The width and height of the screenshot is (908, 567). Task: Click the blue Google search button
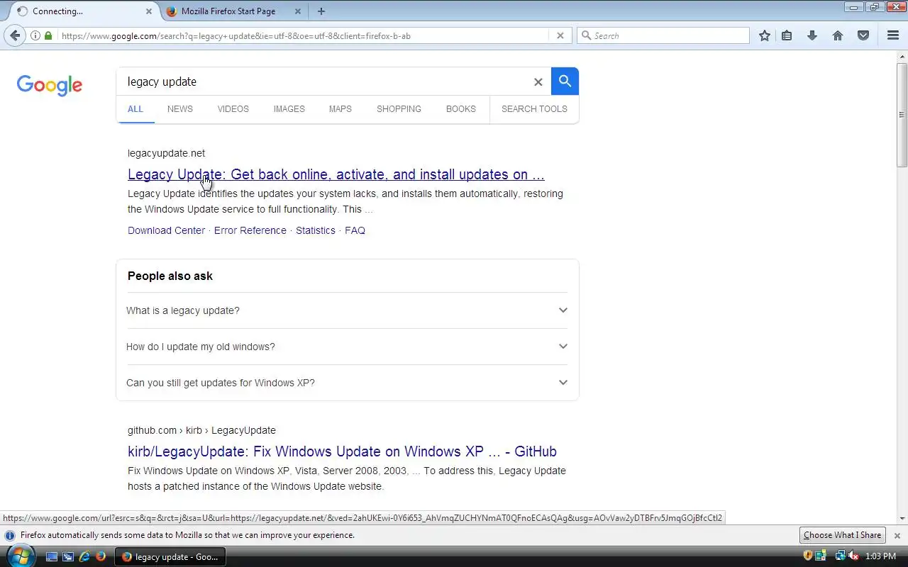click(x=565, y=82)
